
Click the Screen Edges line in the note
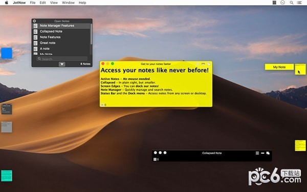(x=129, y=86)
